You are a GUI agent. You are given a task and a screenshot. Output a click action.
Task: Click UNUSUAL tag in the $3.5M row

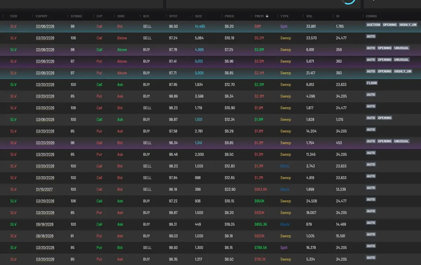(401, 60)
